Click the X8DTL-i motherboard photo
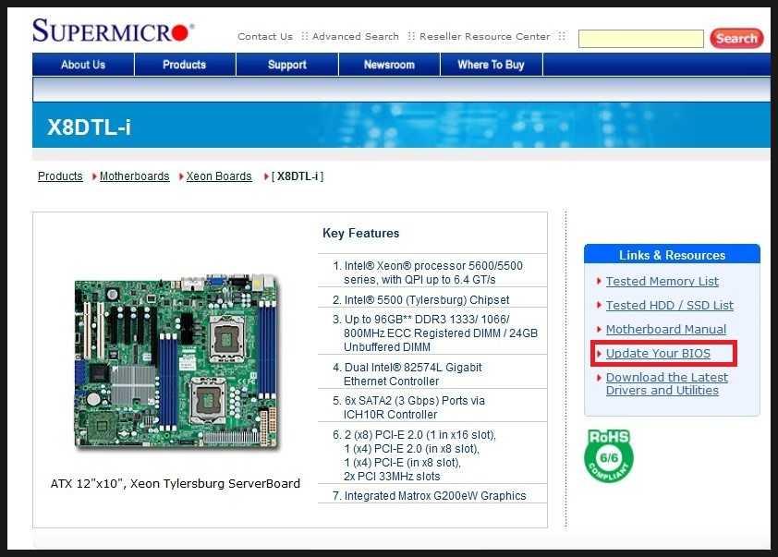 176,361
